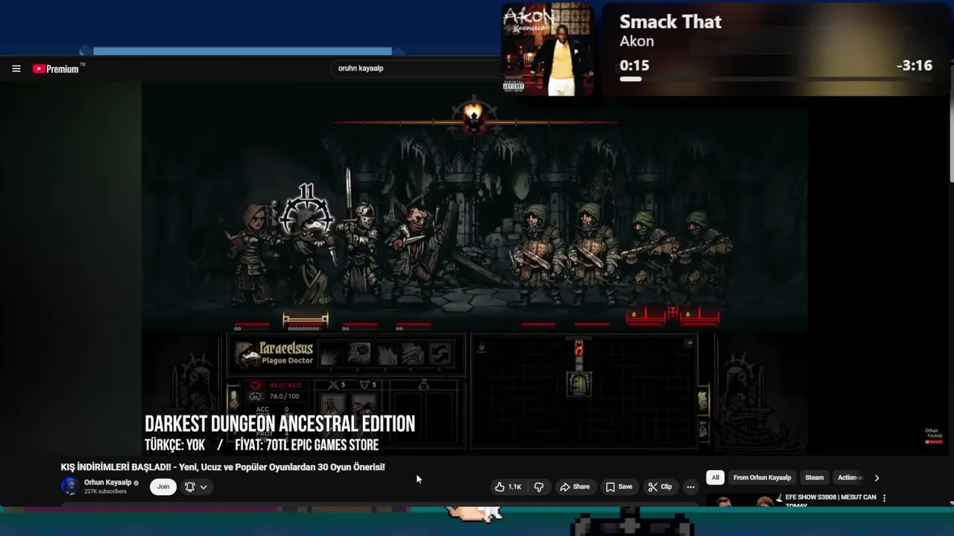Open the more actions ellipsis menu
Image resolution: width=954 pixels, height=536 pixels.
pos(690,487)
